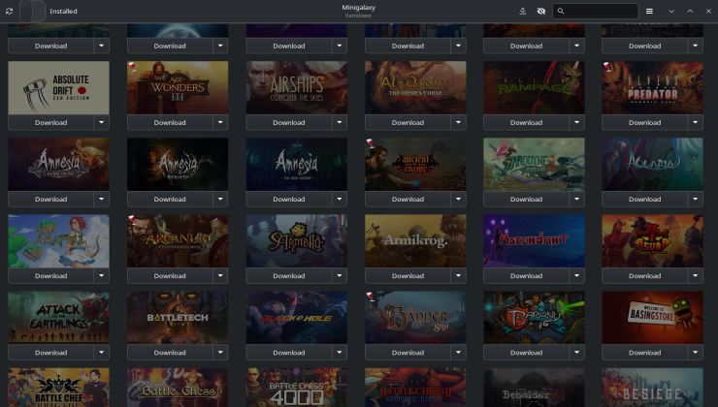Click the Aliens vs Predator cover image
This screenshot has height=407, width=718.
point(652,87)
